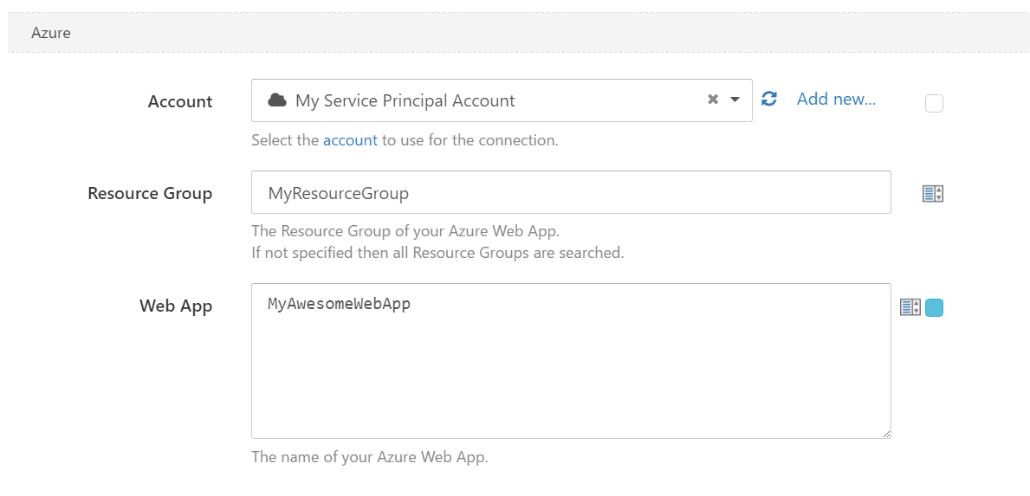Click inside the Web App text area
This screenshot has height=496, width=1030.
coord(571,361)
